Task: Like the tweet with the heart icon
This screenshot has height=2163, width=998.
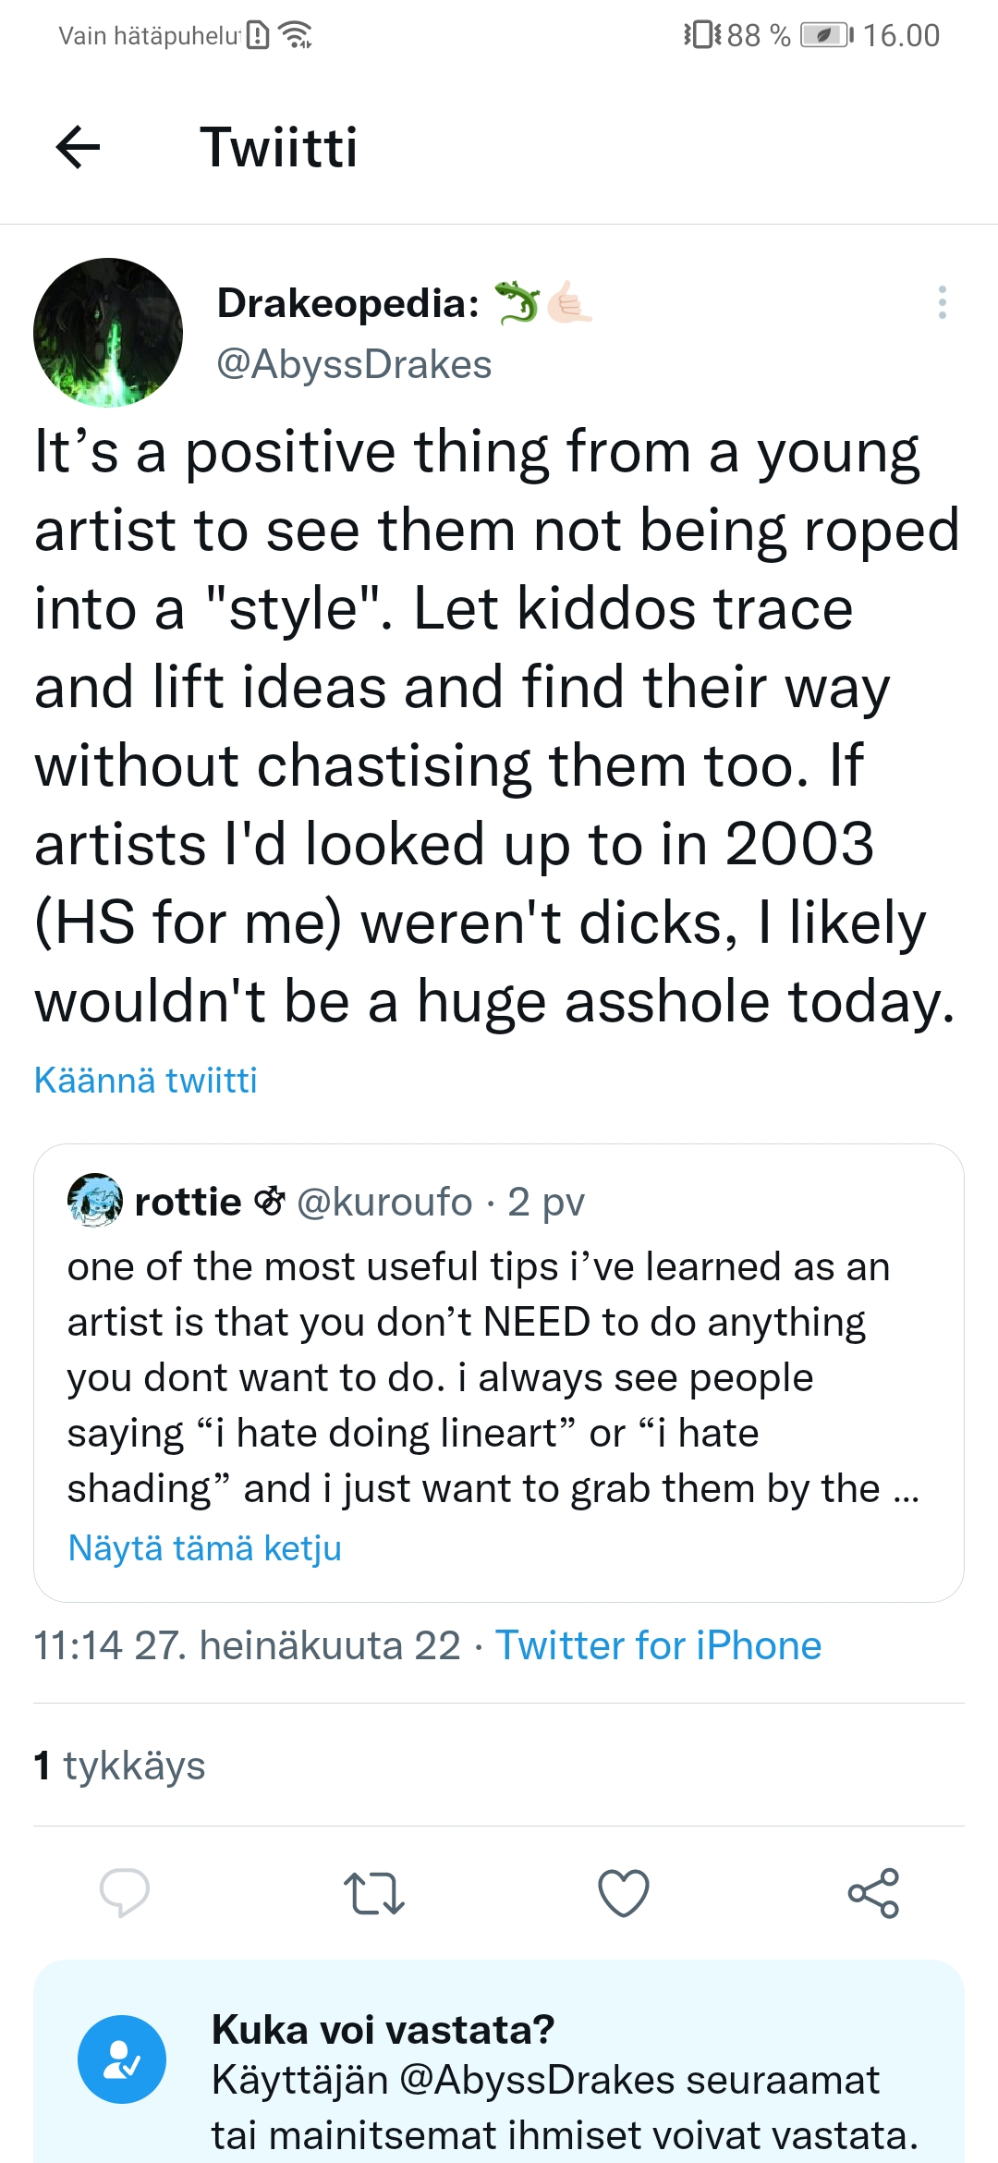Action: tap(624, 1892)
